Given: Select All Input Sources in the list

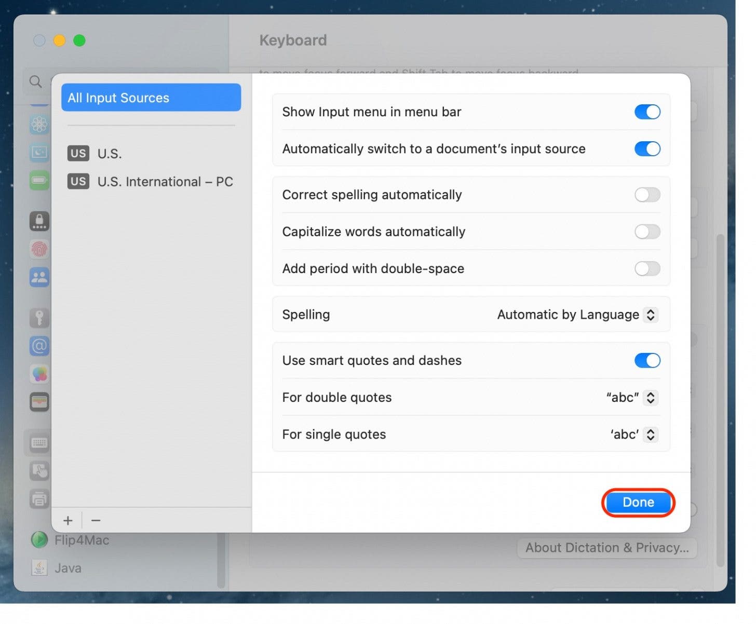Looking at the screenshot, I should tap(151, 98).
